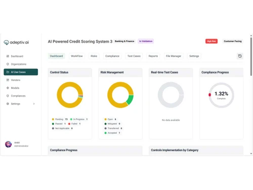Click the Settings gear icon in sidebar
Viewport: 253px width, 190px height.
tap(8, 104)
